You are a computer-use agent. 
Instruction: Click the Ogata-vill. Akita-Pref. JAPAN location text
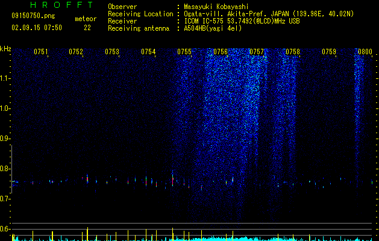tap(269, 14)
